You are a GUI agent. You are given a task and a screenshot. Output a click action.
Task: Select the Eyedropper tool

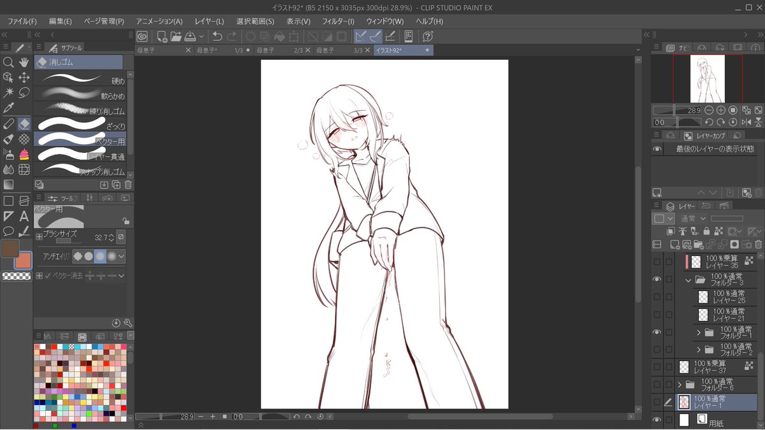8,108
